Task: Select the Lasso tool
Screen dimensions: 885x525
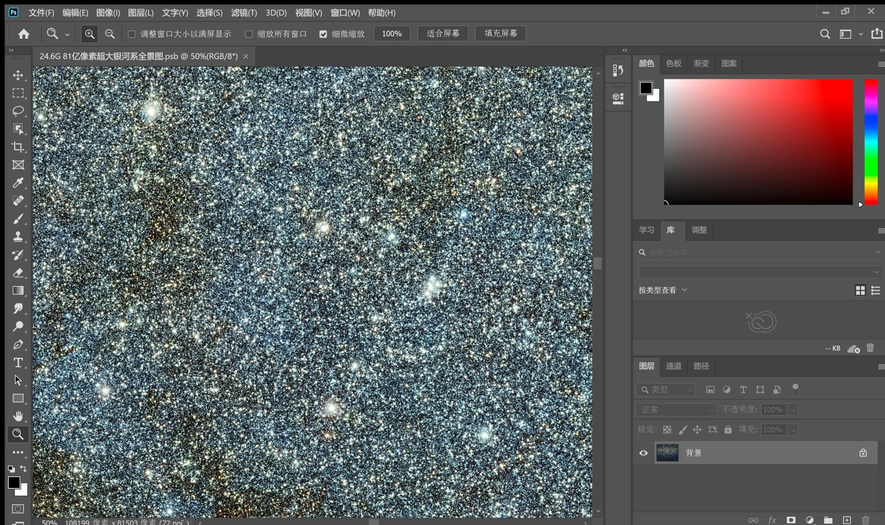Action: tap(18, 111)
